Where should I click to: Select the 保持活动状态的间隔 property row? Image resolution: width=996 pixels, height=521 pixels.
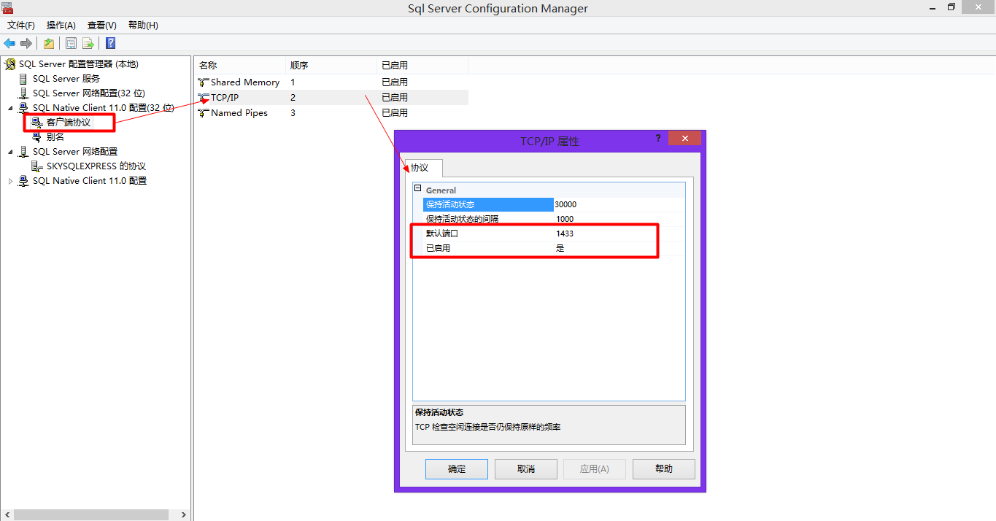[x=554, y=219]
